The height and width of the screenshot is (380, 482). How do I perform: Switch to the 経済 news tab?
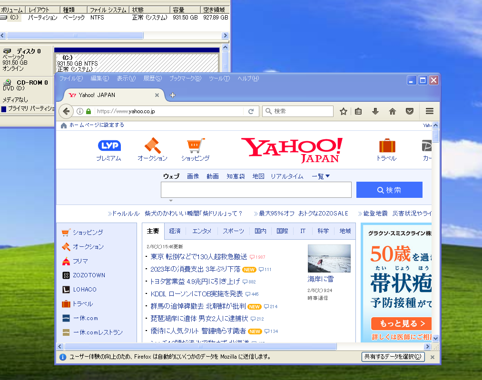pyautogui.click(x=175, y=231)
